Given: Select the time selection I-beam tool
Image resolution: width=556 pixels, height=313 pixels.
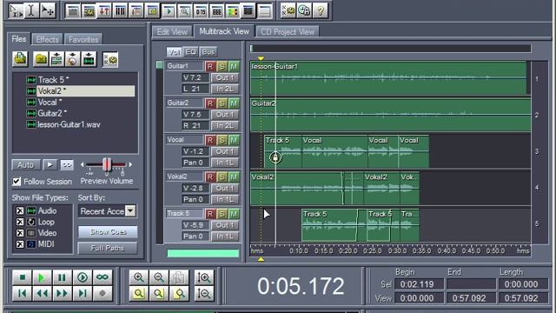Looking at the screenshot, I should (x=31, y=11).
